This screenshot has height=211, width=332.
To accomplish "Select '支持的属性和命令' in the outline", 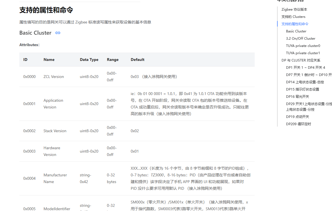I will tap(295, 24).
